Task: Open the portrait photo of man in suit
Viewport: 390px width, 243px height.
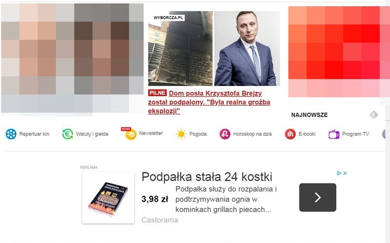Action: point(247,49)
